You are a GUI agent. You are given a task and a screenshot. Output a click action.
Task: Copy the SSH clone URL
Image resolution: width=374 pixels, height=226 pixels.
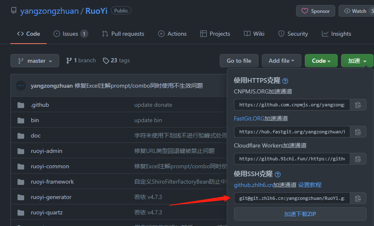[x=358, y=198]
